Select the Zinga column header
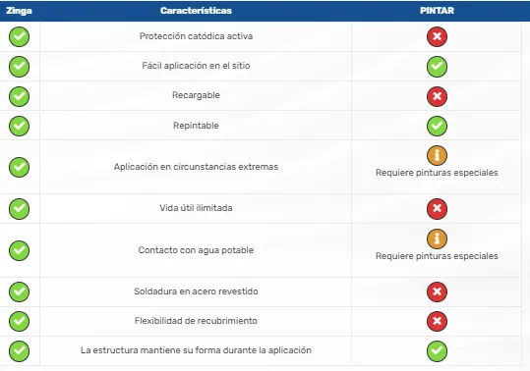The height and width of the screenshot is (371, 530). (19, 11)
